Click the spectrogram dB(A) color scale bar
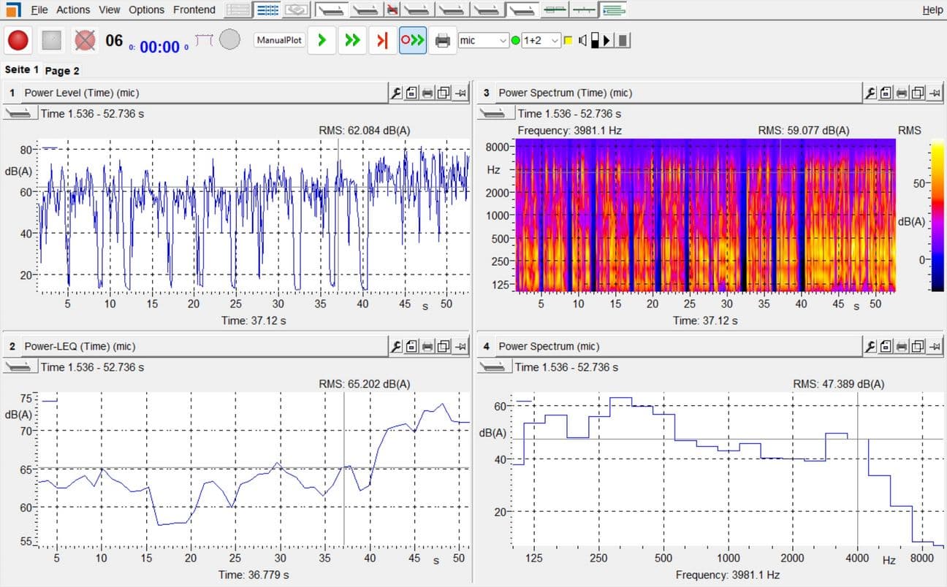 click(x=936, y=217)
